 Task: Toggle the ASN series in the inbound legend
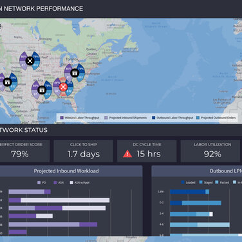pos(59,183)
